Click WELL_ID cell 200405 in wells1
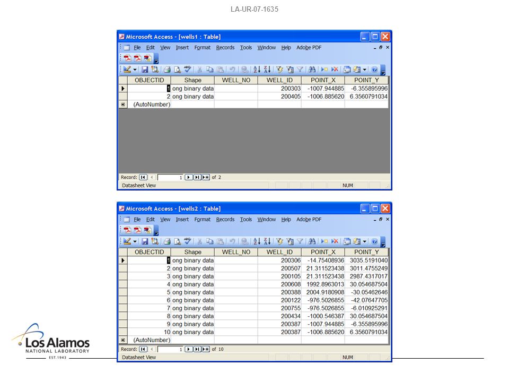509x382 pixels. tap(279, 97)
